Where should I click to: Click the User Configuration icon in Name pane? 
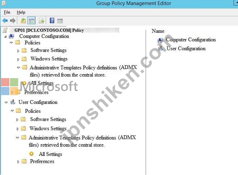(x=160, y=49)
